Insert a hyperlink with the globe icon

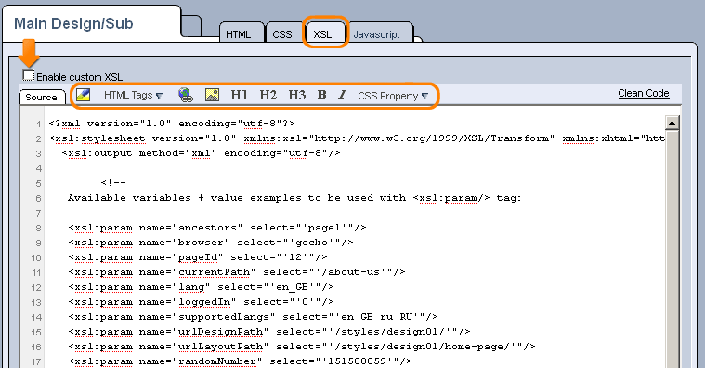185,95
